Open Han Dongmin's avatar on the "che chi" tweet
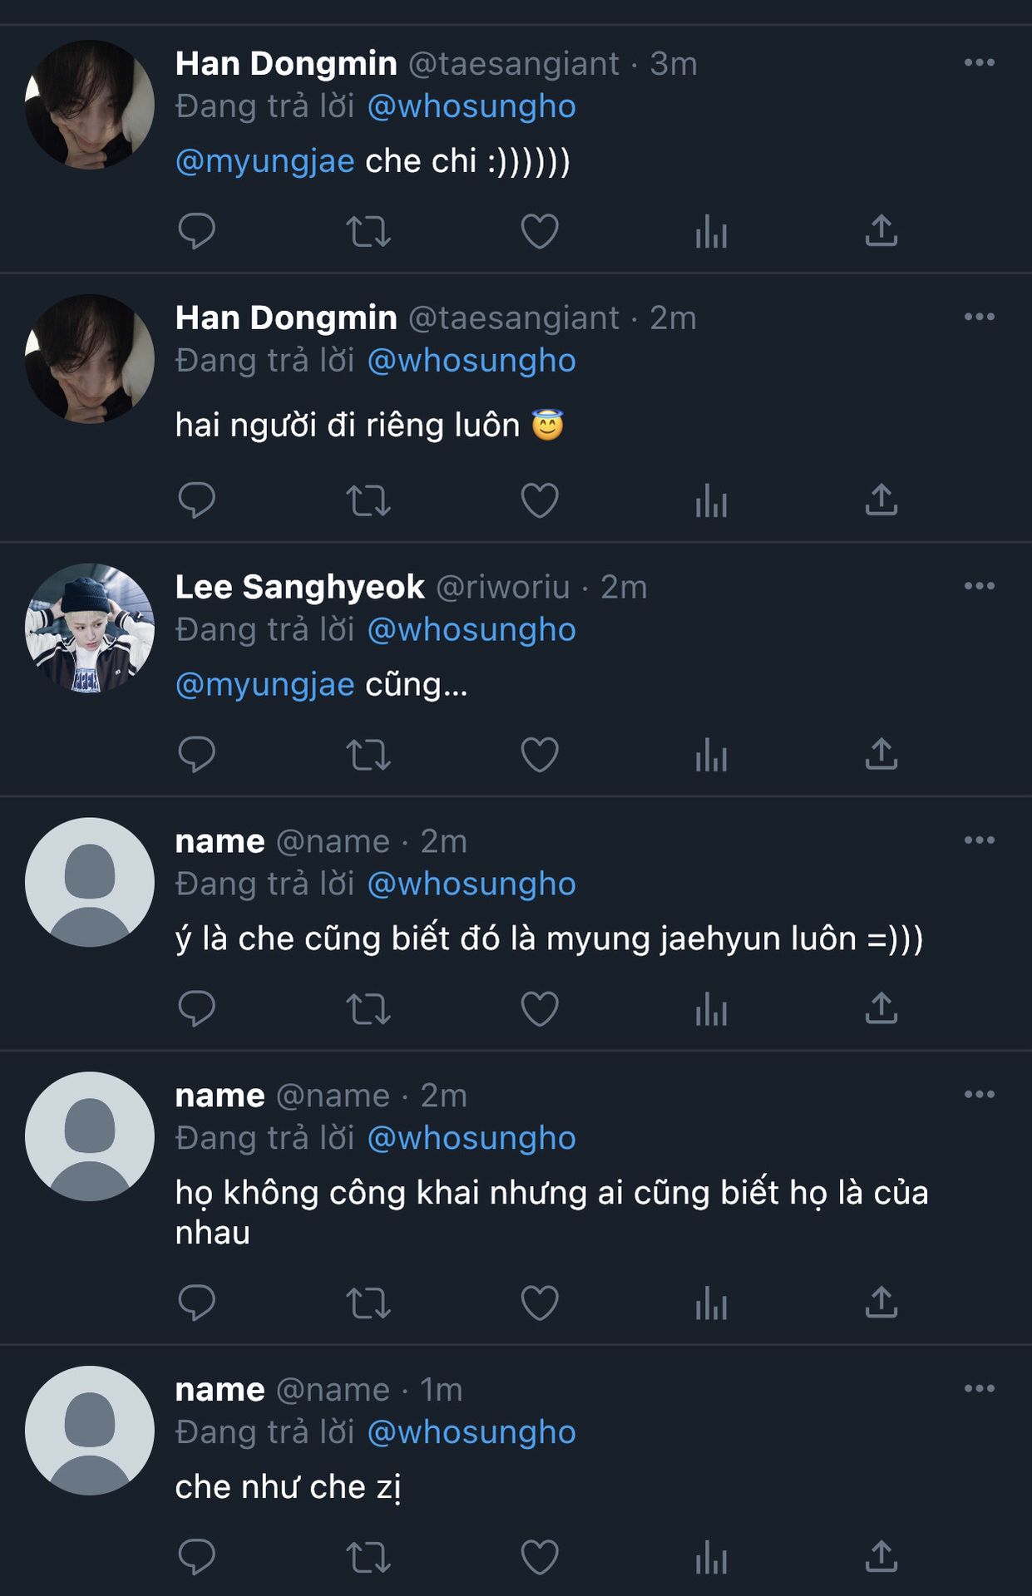 90,105
